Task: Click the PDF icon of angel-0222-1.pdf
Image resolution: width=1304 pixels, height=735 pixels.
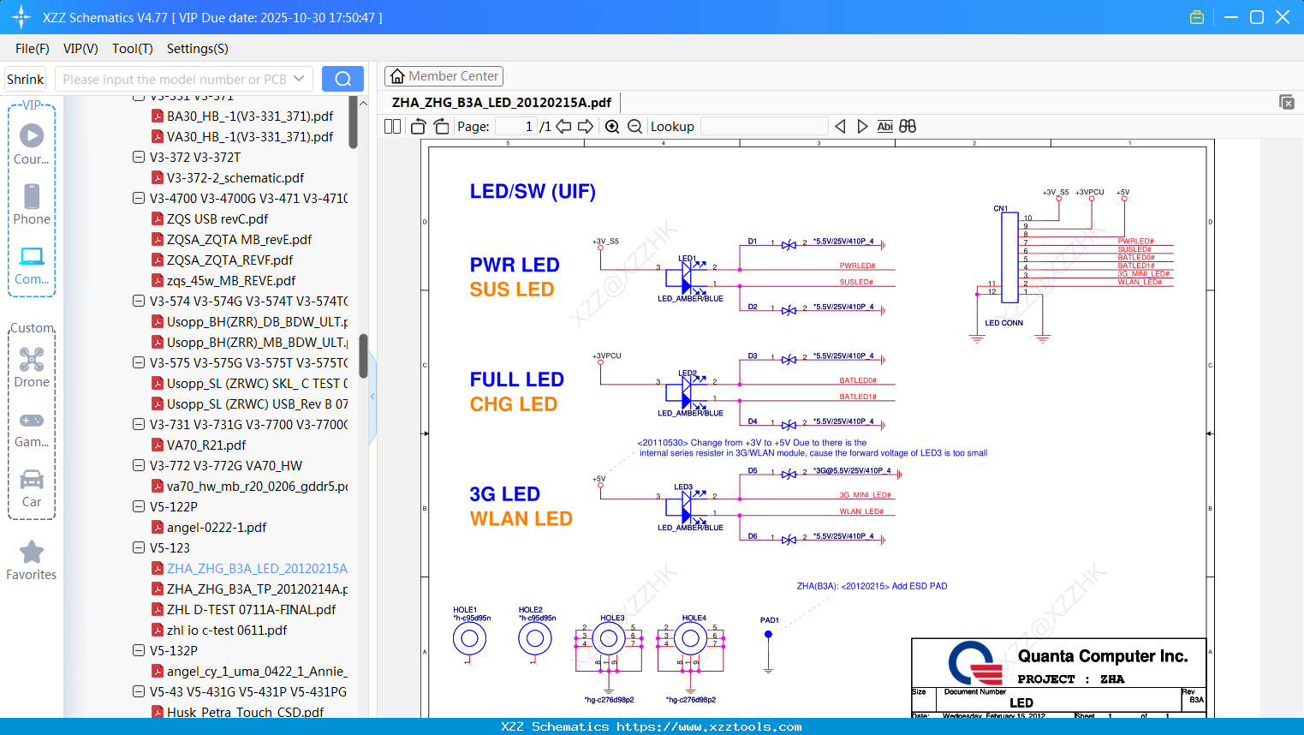Action: (x=158, y=527)
